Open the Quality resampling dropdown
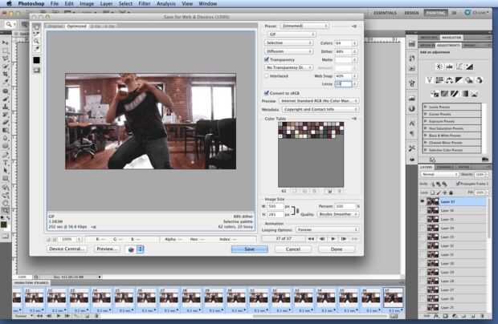498x324 pixels. [x=338, y=214]
